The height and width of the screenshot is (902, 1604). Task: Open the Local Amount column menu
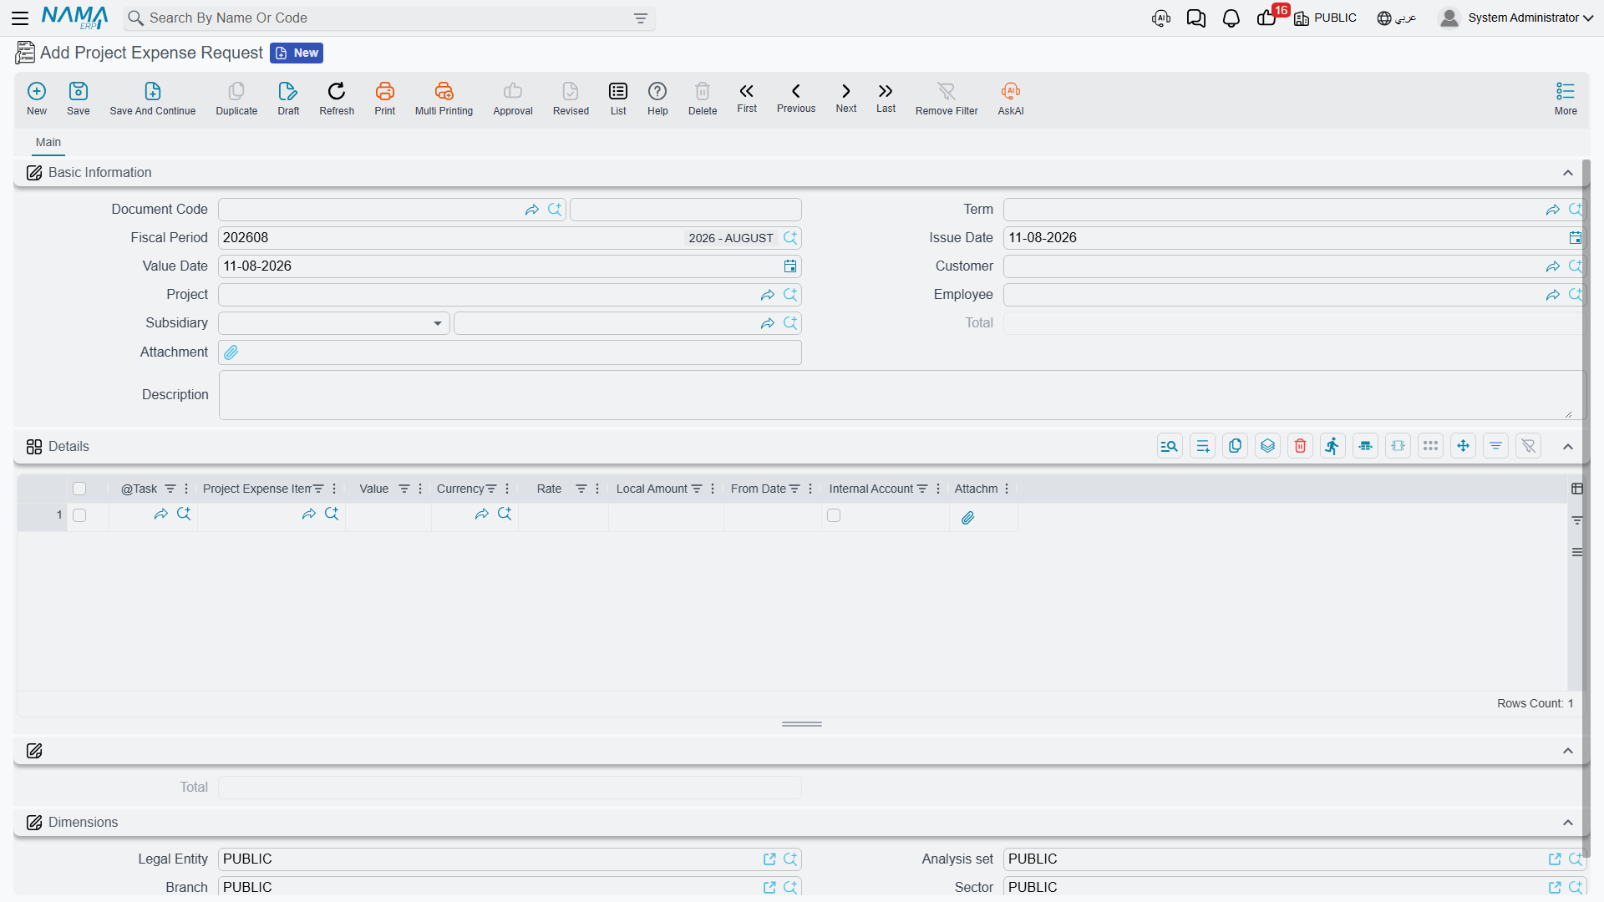[713, 489]
